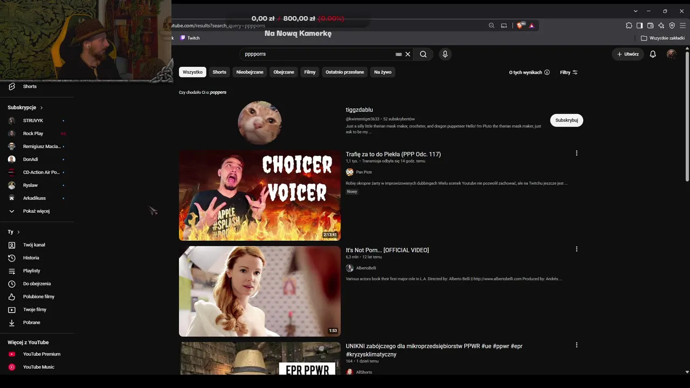Start voice search with the microphone
The height and width of the screenshot is (388, 690).
click(x=445, y=54)
